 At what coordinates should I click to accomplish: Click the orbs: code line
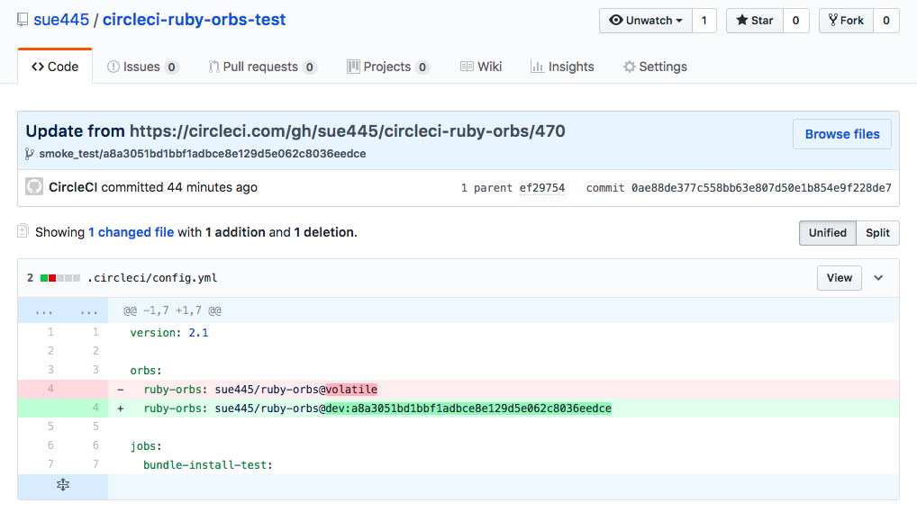coord(146,371)
